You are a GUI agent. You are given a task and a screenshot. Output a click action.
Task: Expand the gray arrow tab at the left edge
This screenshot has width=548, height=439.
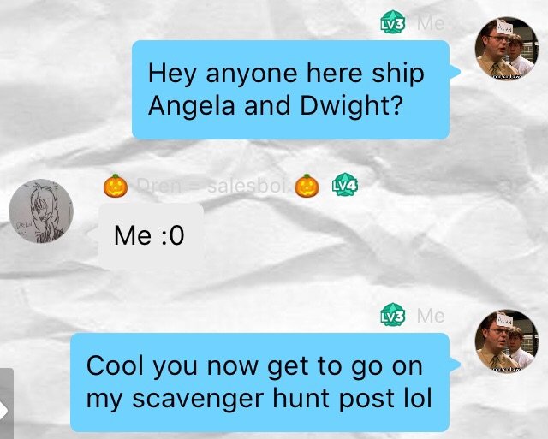(x=6, y=403)
